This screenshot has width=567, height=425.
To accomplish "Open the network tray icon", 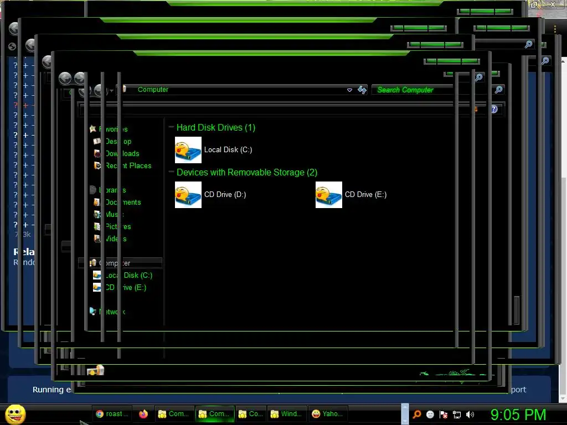I will tap(457, 414).
